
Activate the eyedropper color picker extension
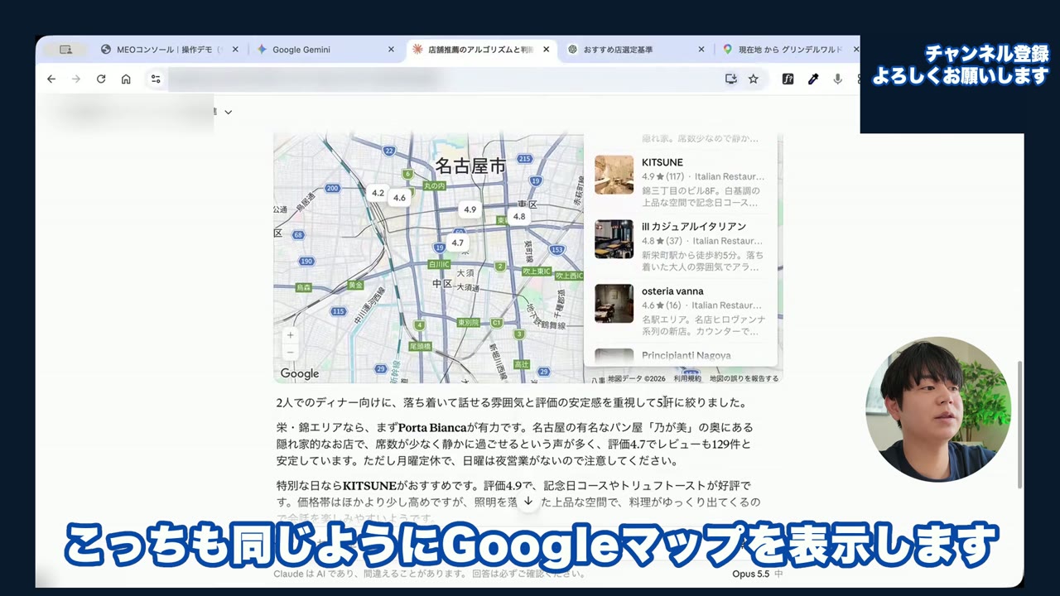(x=813, y=79)
